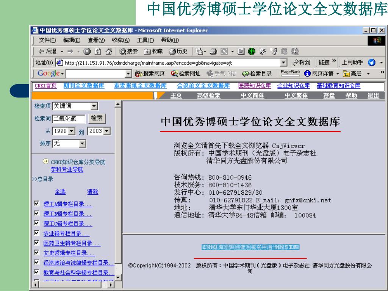Image resolution: width=388 pixels, height=291 pixels.
Task: Open the 帮助(H) menu
Action: pyautogui.click(x=170, y=40)
